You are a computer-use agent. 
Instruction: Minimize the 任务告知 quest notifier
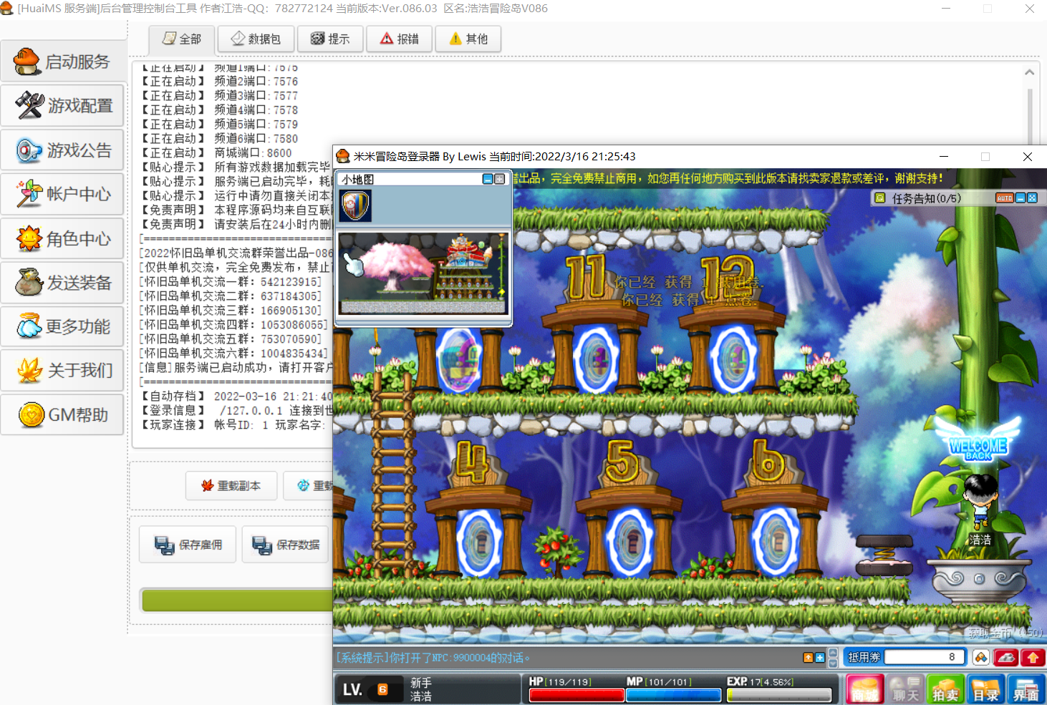(x=1021, y=198)
